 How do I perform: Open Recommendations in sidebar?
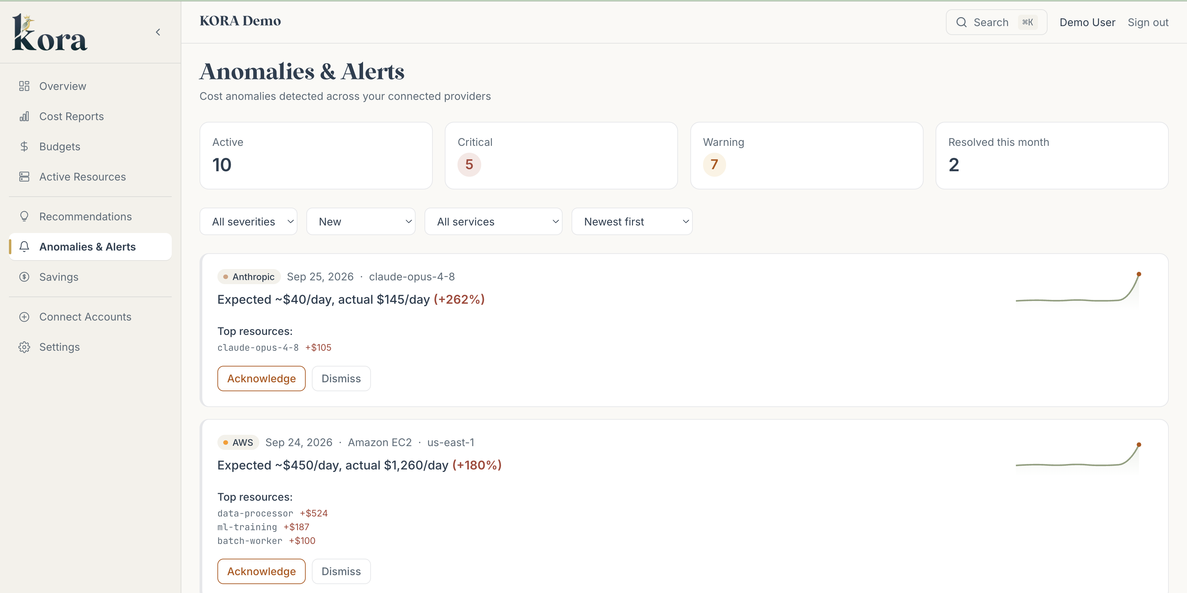90,217
